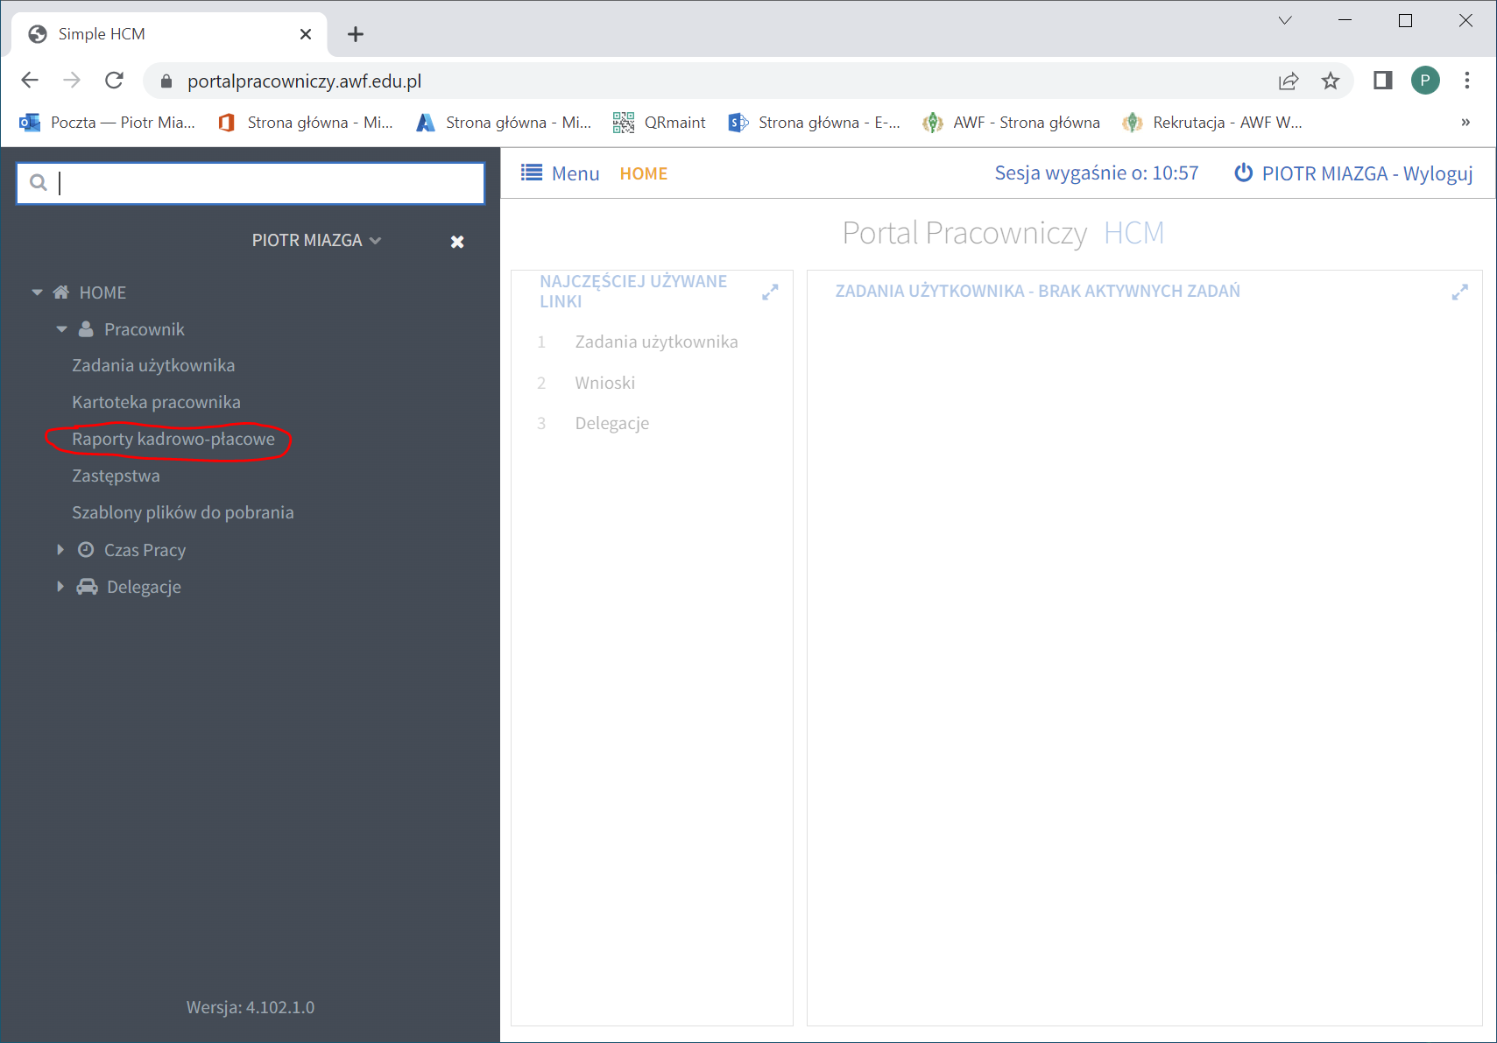1497x1043 pixels.
Task: Click the browser back arrow
Action: tap(30, 81)
